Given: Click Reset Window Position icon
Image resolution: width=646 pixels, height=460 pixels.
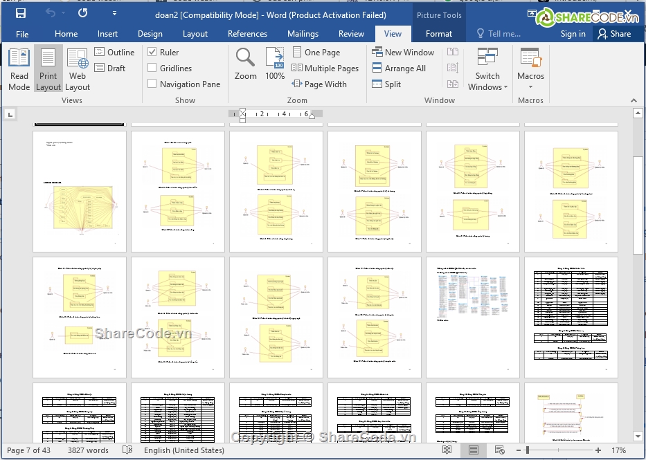Looking at the screenshot, I should point(453,84).
